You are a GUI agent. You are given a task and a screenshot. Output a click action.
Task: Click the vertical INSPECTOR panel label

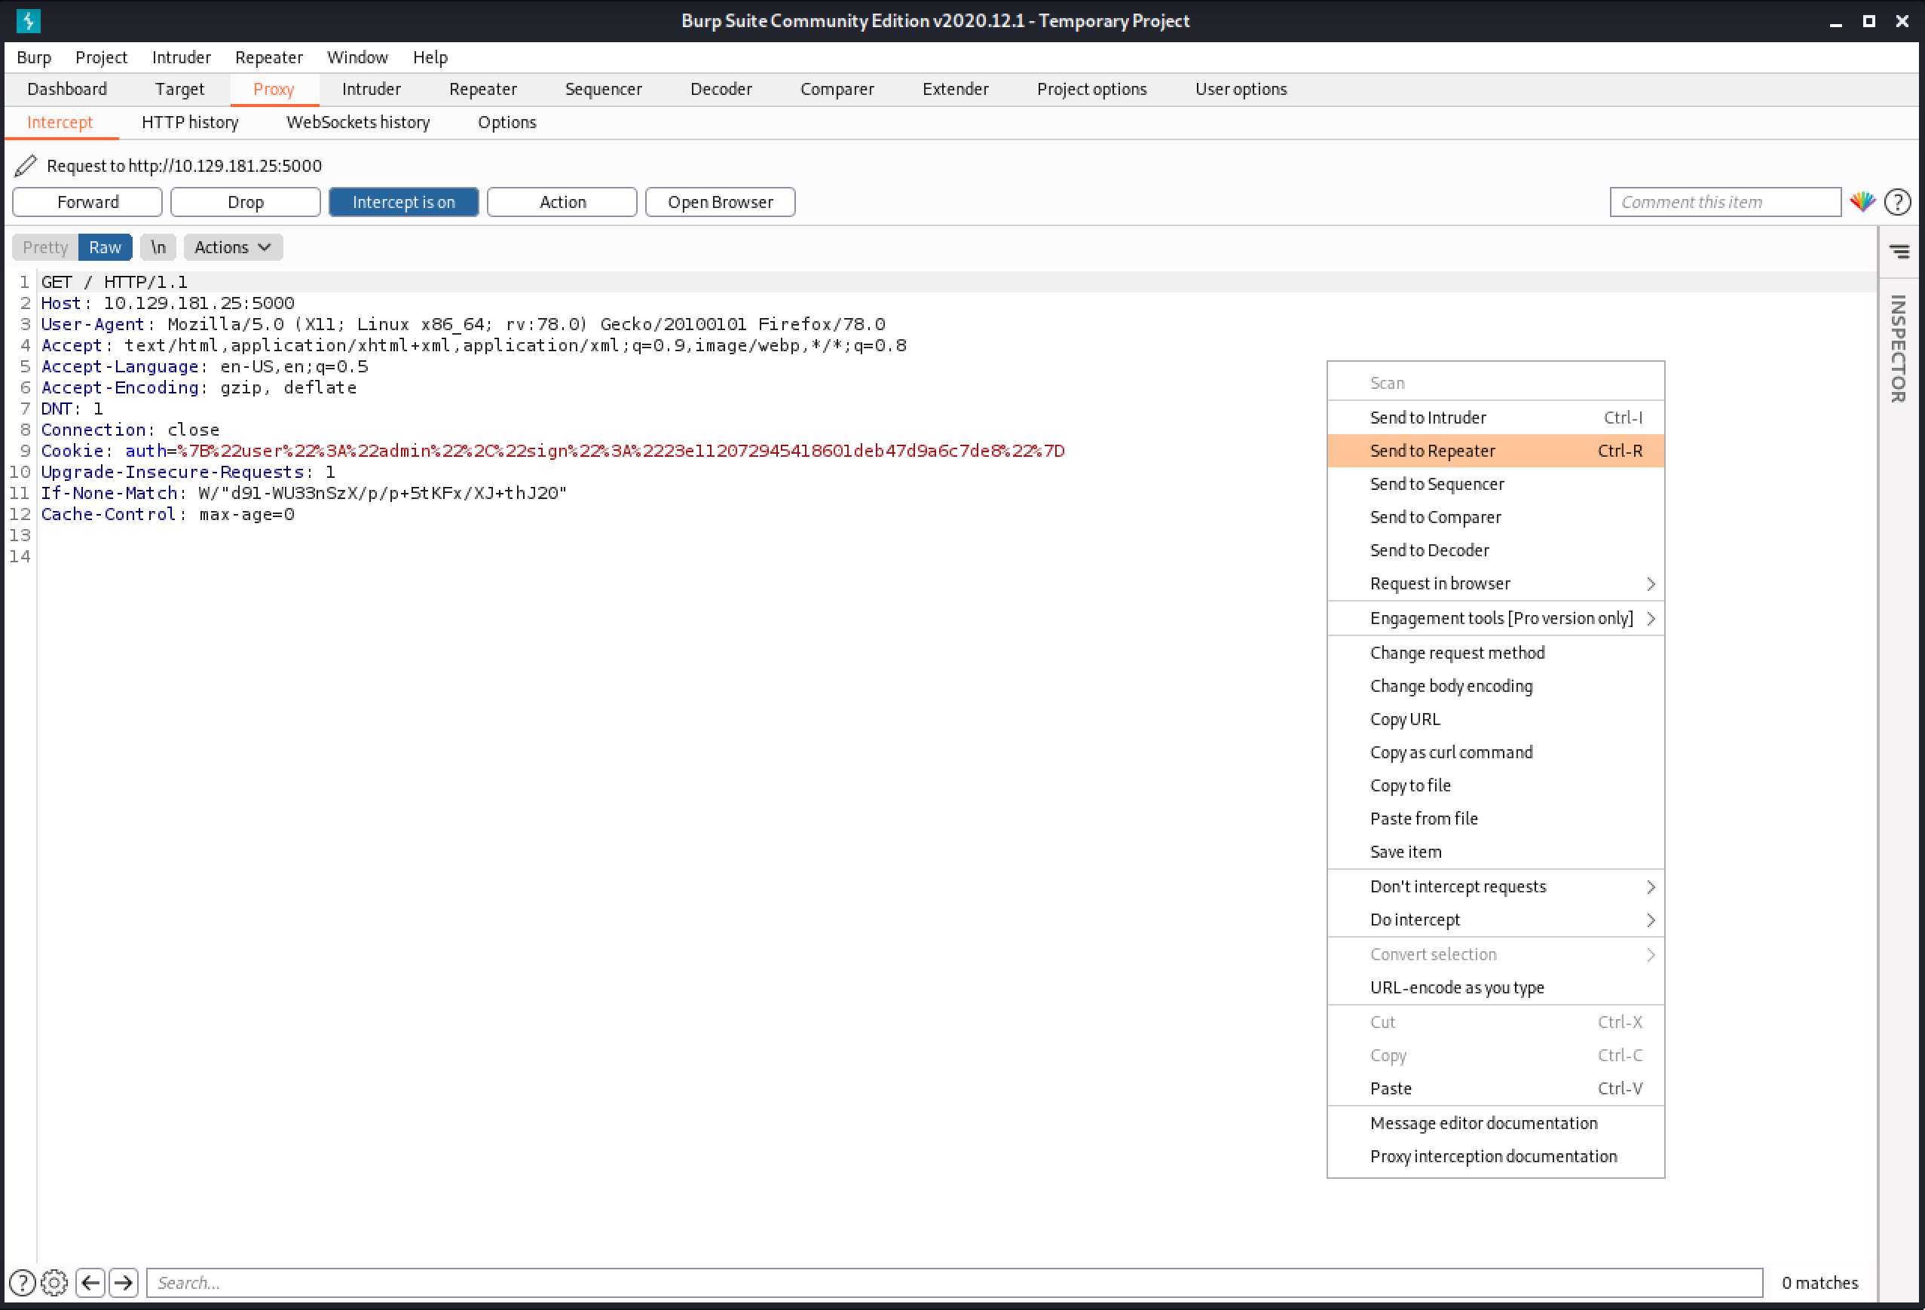(1899, 349)
